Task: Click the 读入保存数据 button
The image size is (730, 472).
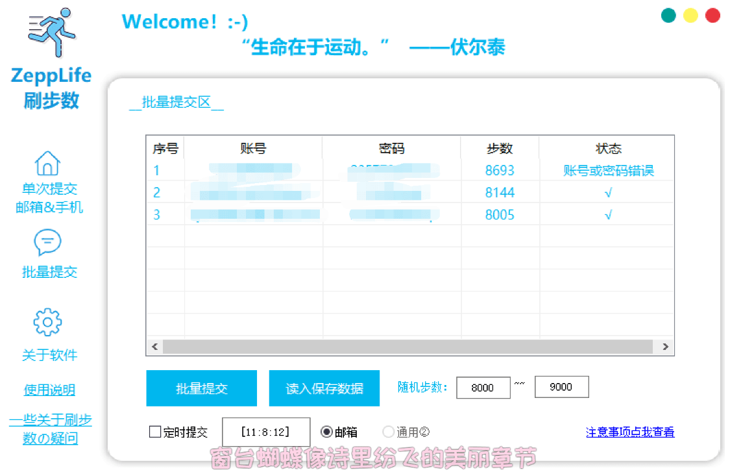Action: tap(324, 388)
